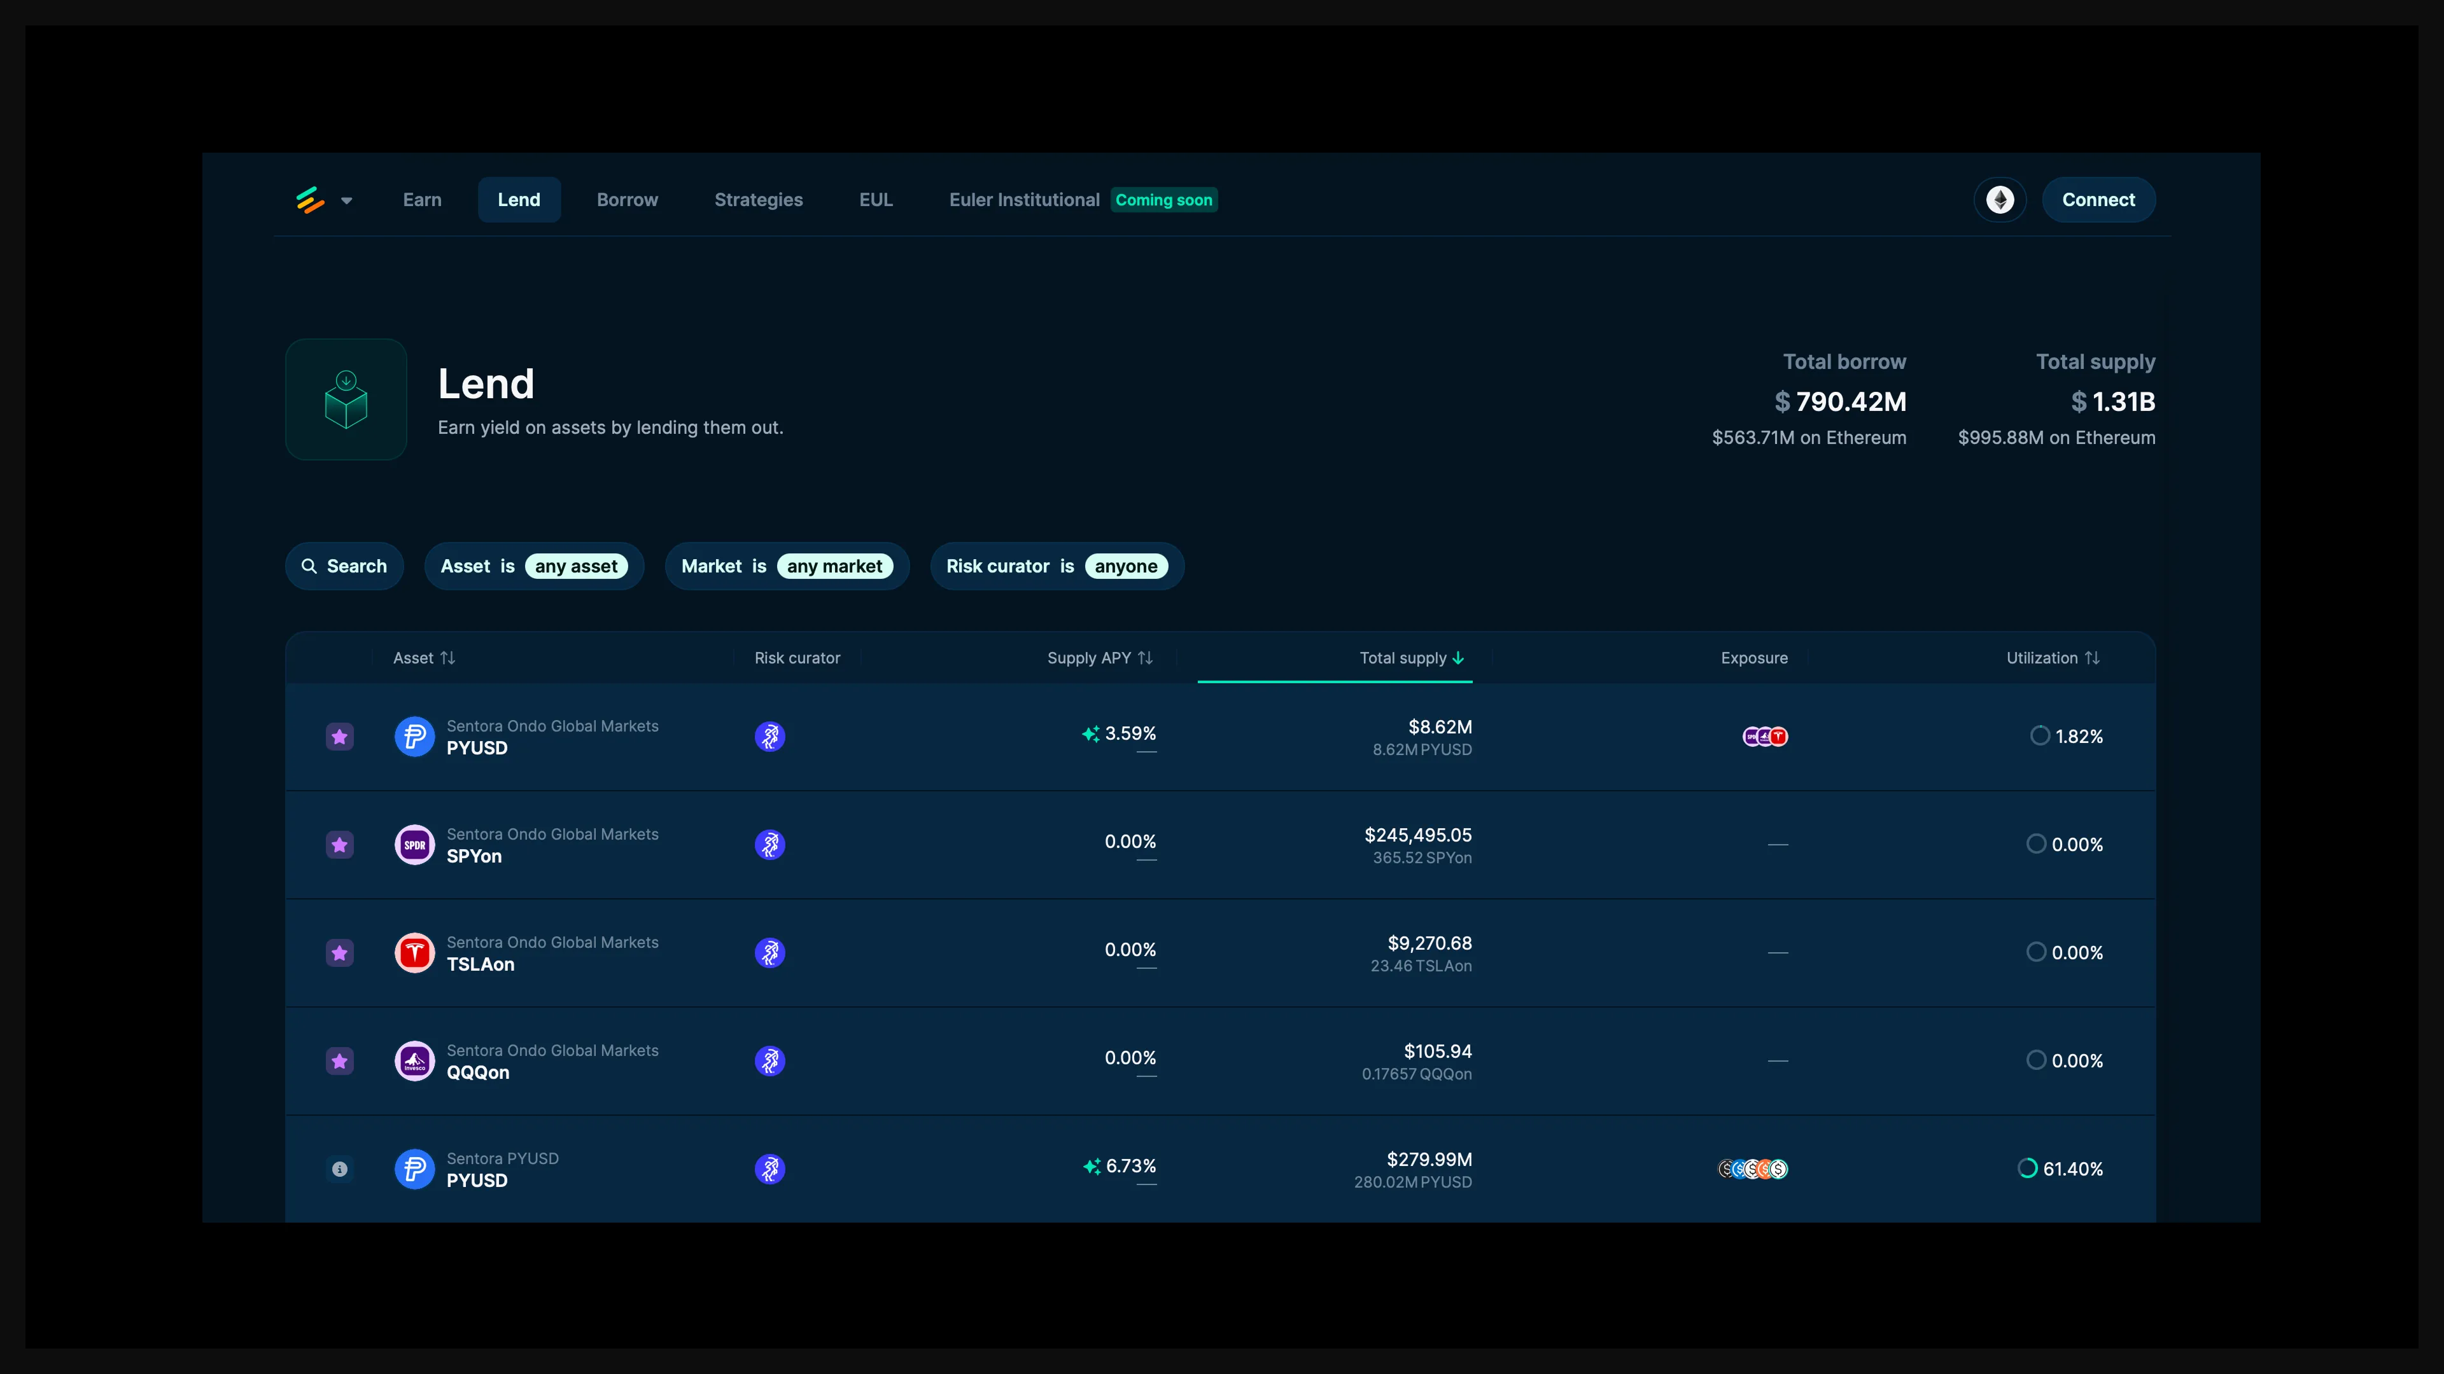This screenshot has height=1374, width=2444.
Task: Go to the Earn tab
Action: click(x=422, y=200)
